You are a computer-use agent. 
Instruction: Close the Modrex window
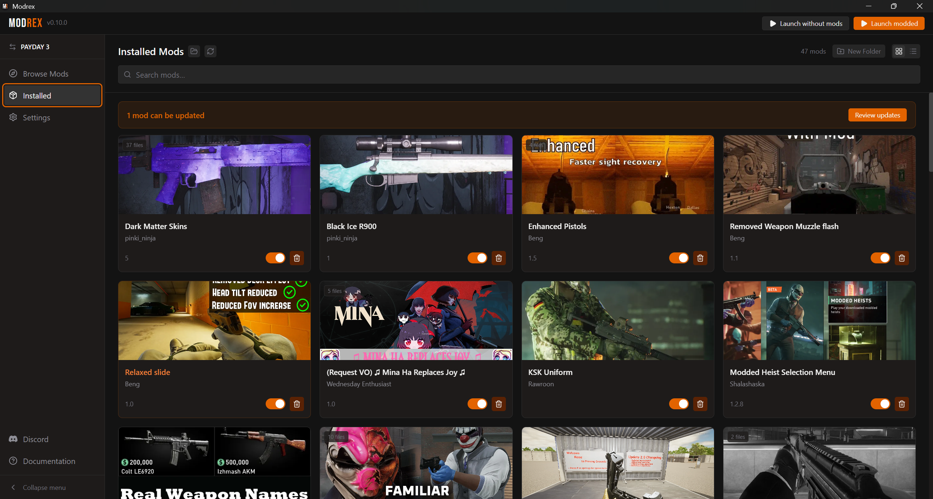point(920,6)
